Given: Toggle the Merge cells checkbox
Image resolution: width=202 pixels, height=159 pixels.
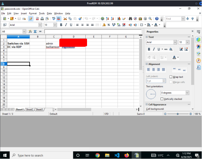Looking at the screenshot, I should coord(171,82).
